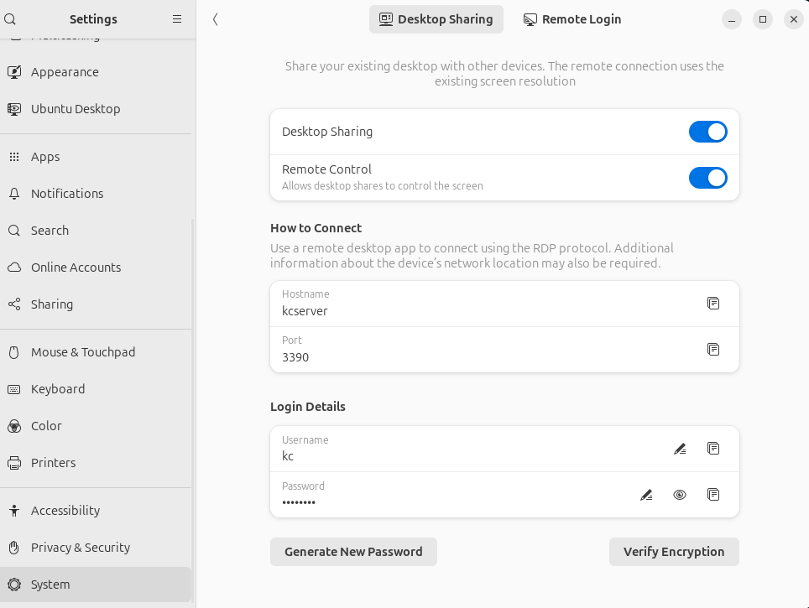
Task: Switch to the Remote Login tab
Action: 572,19
